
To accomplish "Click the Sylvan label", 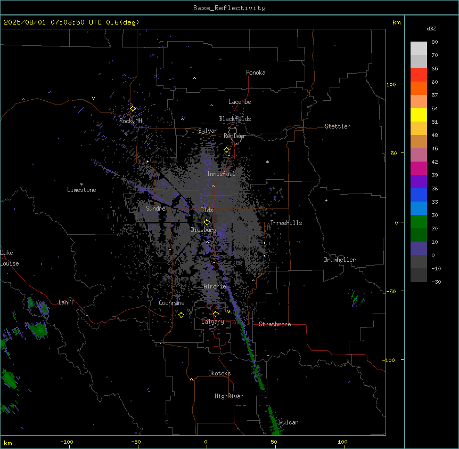I will tap(208, 131).
